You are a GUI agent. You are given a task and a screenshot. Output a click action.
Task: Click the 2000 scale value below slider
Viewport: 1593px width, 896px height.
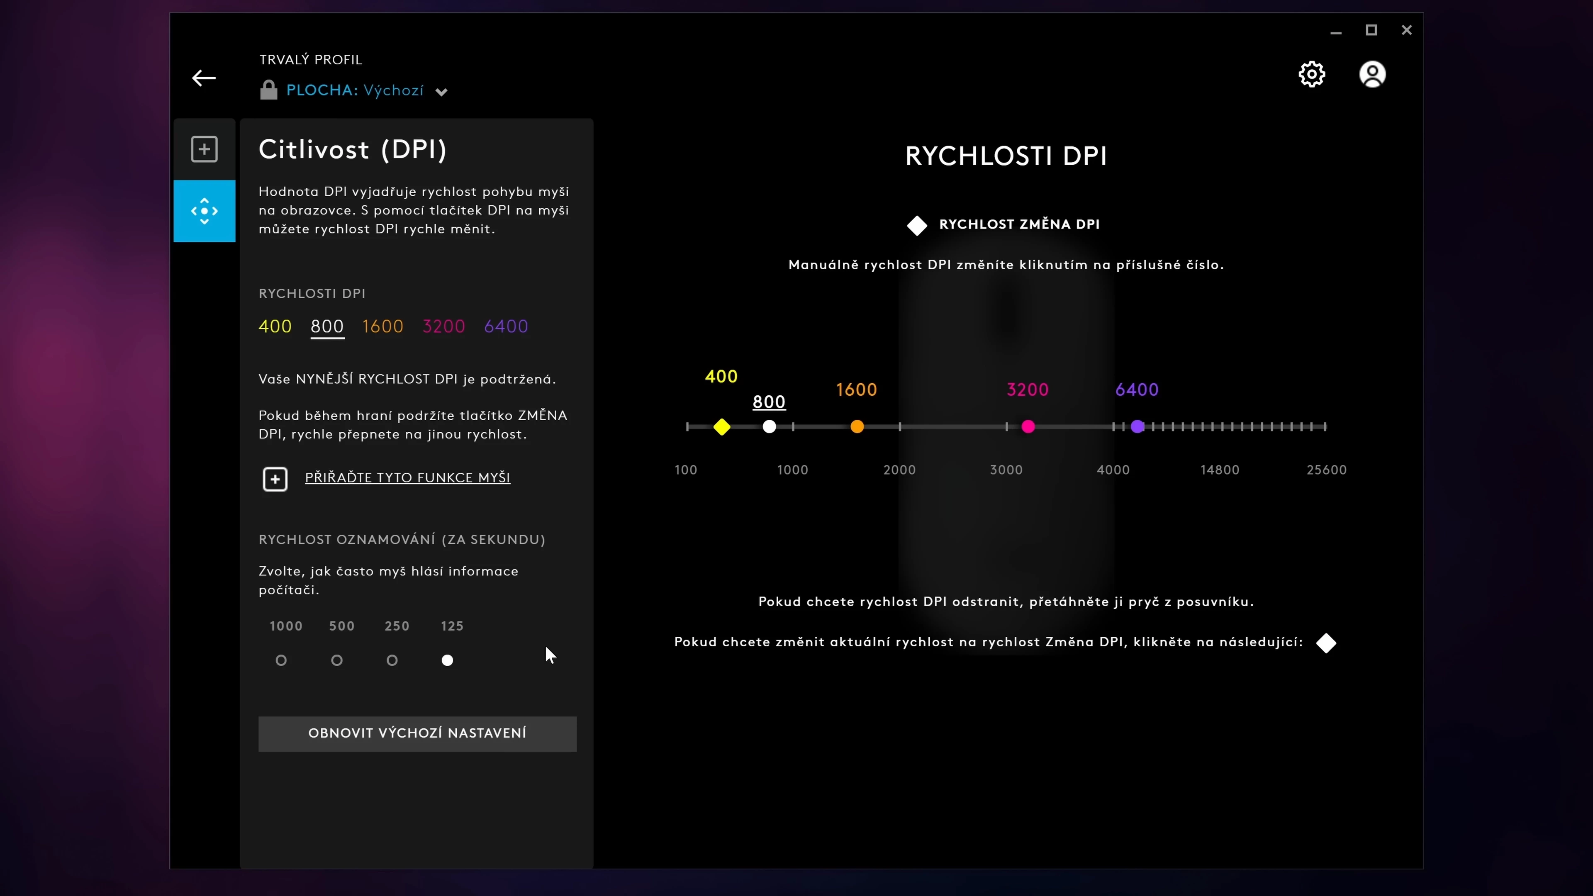pyautogui.click(x=899, y=470)
